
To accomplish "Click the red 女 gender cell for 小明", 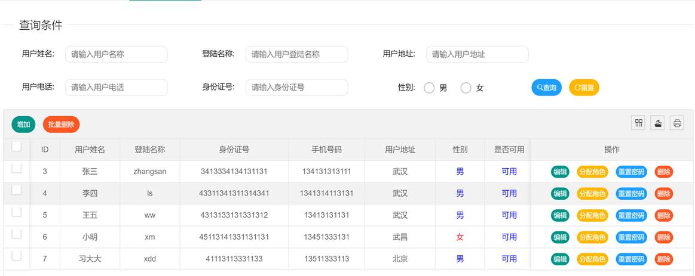I will coord(460,237).
